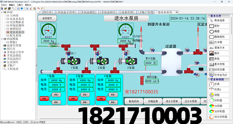The image size is (233, 124).
Task: Select the 表格 table element
Action: 219,59
